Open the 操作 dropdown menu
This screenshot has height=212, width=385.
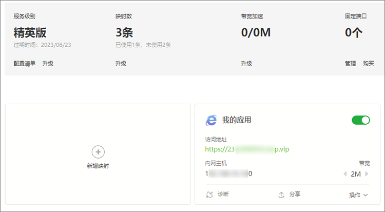(x=358, y=195)
